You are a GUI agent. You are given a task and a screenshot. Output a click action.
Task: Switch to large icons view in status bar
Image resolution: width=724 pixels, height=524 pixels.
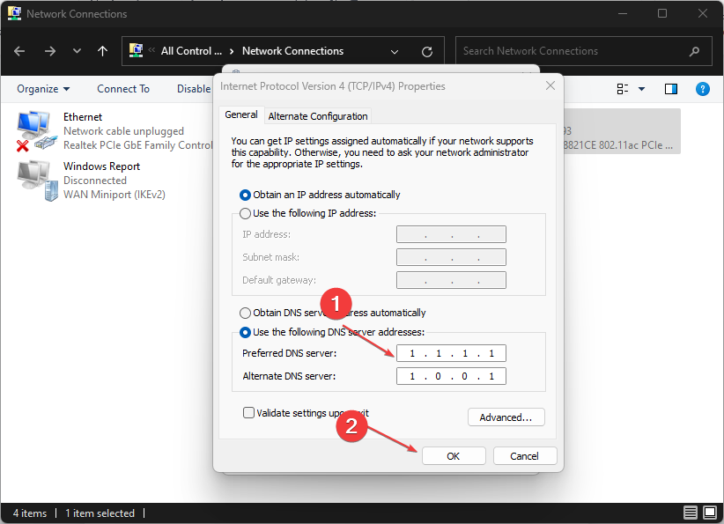[x=709, y=513]
